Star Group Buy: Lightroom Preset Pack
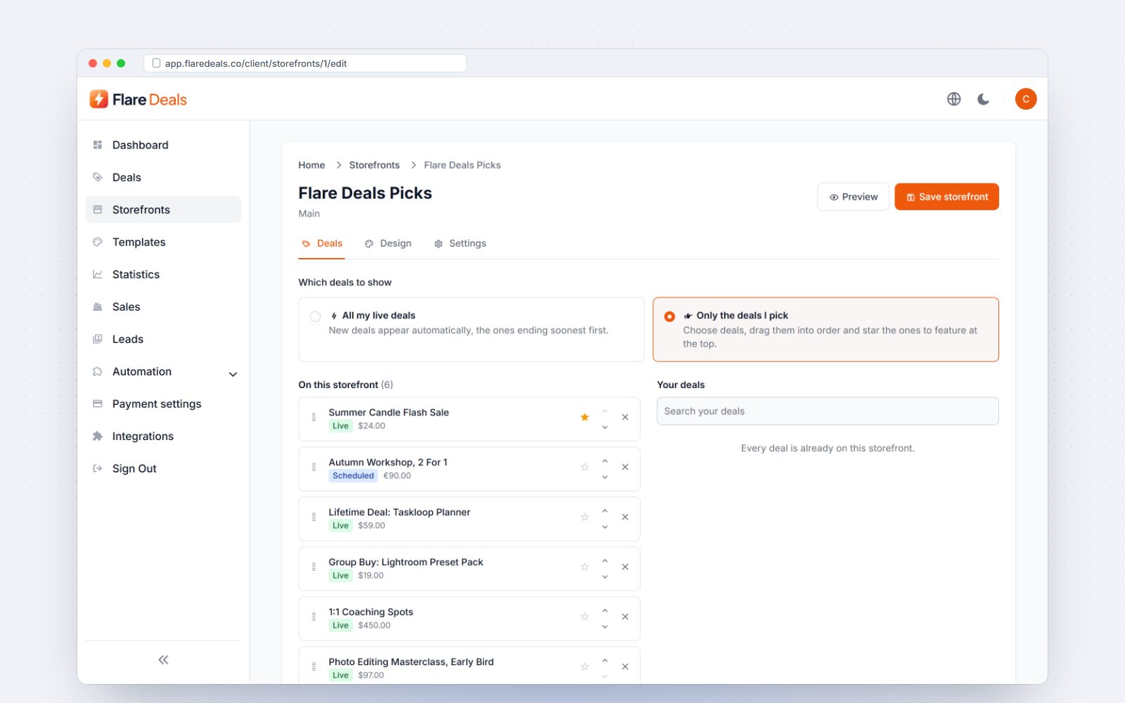The height and width of the screenshot is (703, 1125). [584, 567]
